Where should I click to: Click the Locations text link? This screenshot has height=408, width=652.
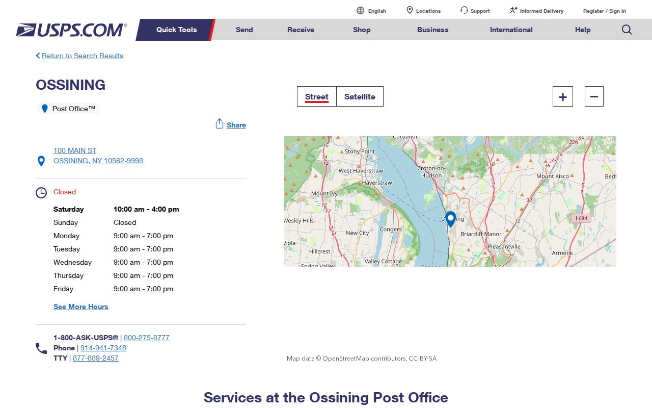click(x=428, y=11)
